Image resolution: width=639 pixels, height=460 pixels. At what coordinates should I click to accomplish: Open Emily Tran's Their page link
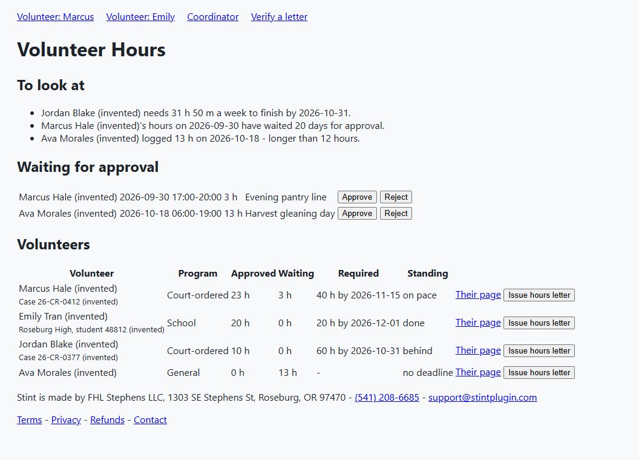(x=478, y=323)
